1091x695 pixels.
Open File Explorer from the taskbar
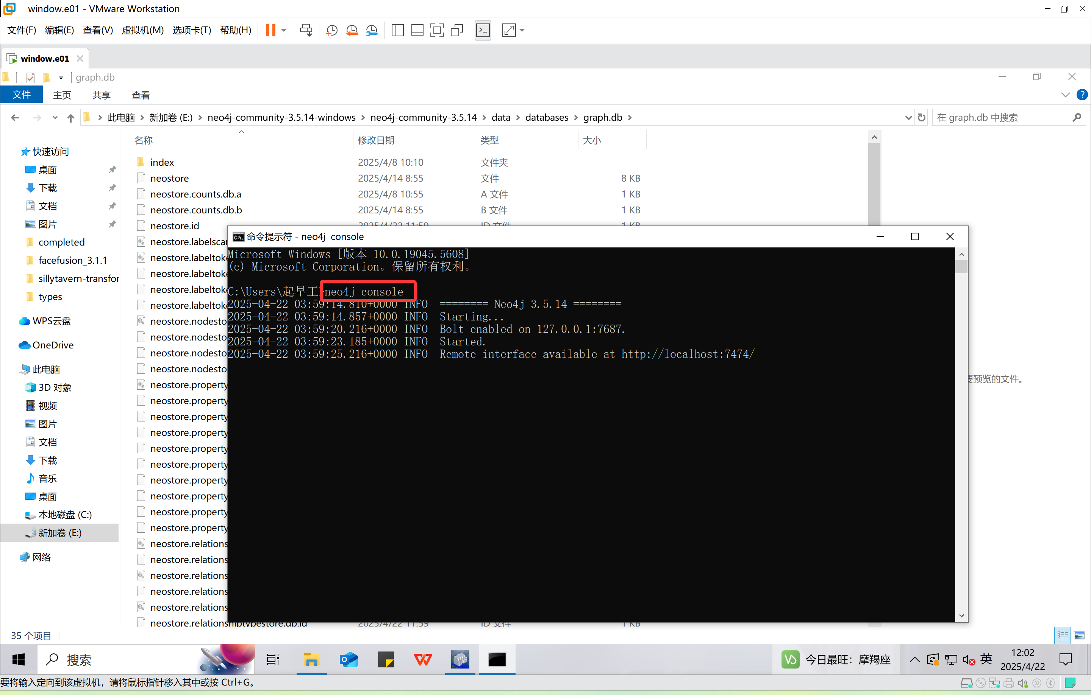click(x=311, y=660)
